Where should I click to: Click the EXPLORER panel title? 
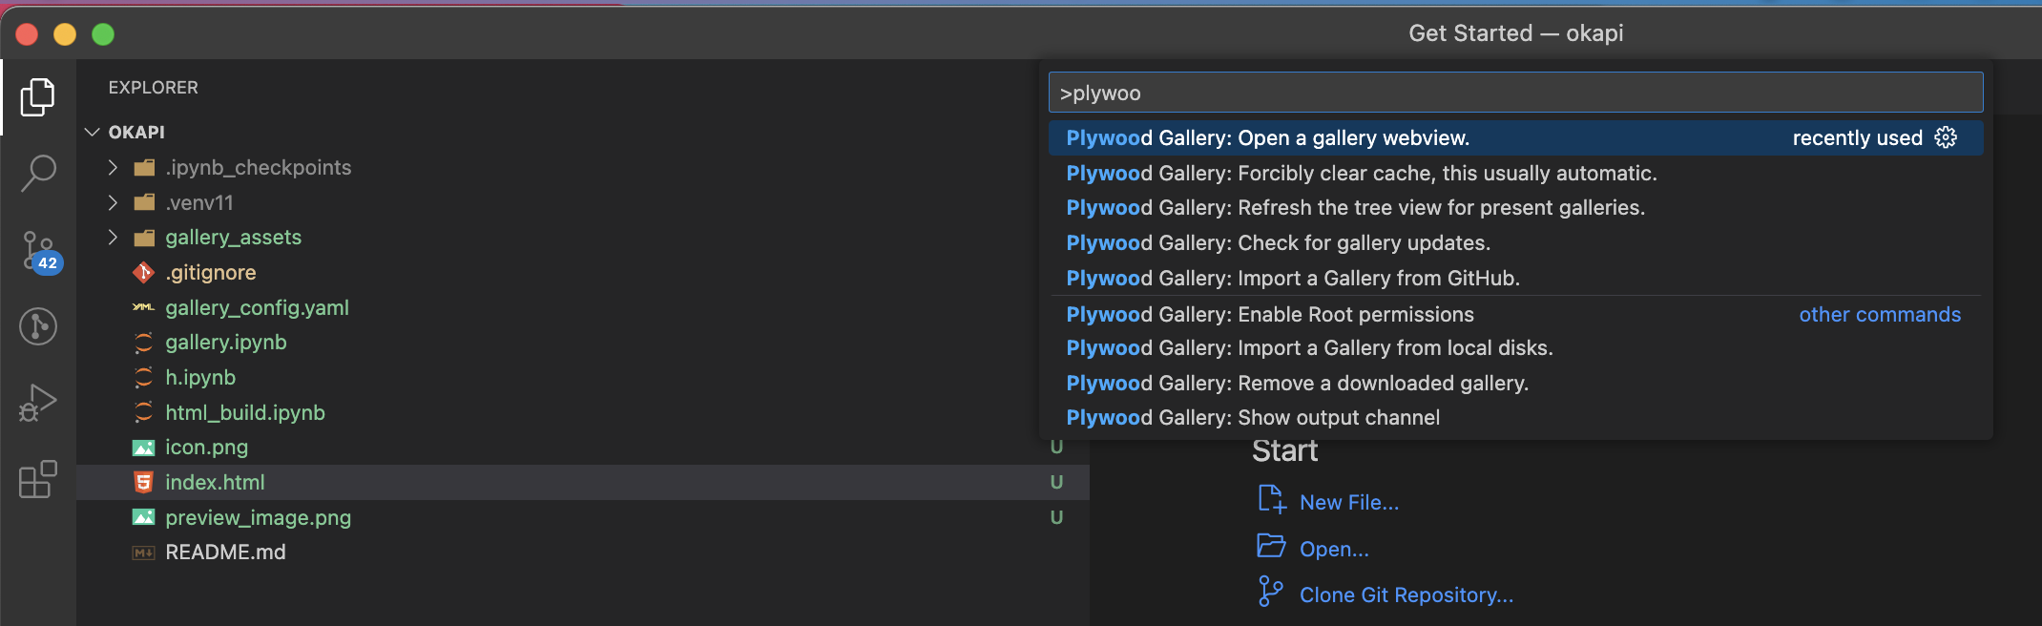[x=154, y=87]
